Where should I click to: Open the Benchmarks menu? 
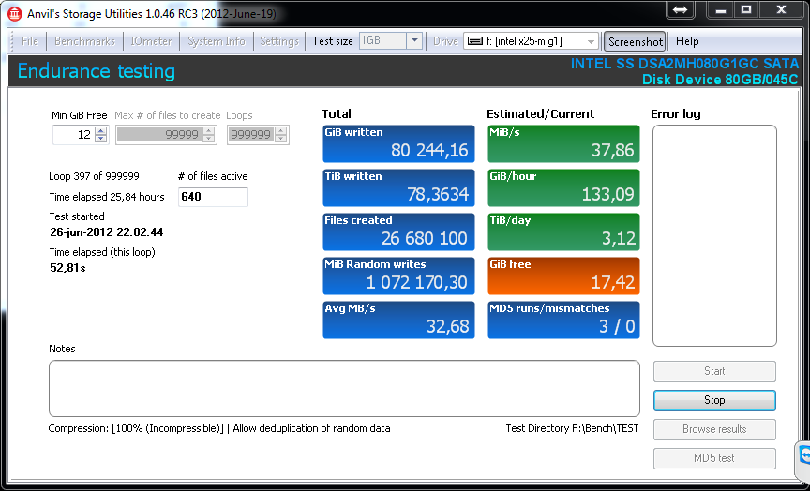(84, 41)
